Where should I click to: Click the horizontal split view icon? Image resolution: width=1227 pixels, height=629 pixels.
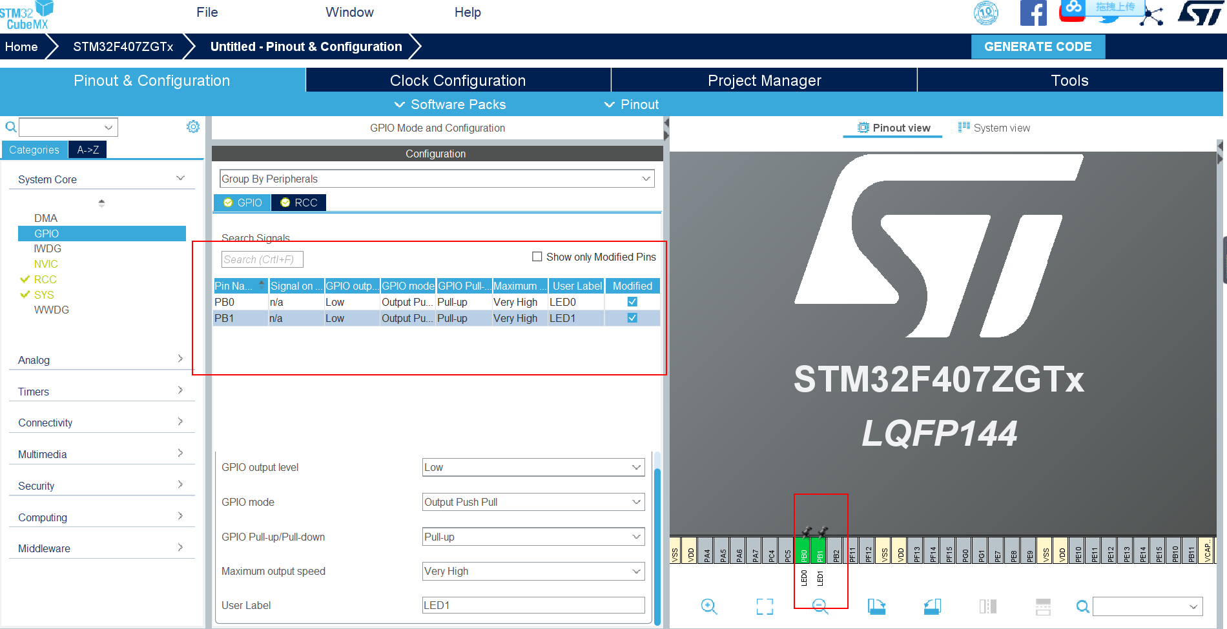click(1043, 606)
